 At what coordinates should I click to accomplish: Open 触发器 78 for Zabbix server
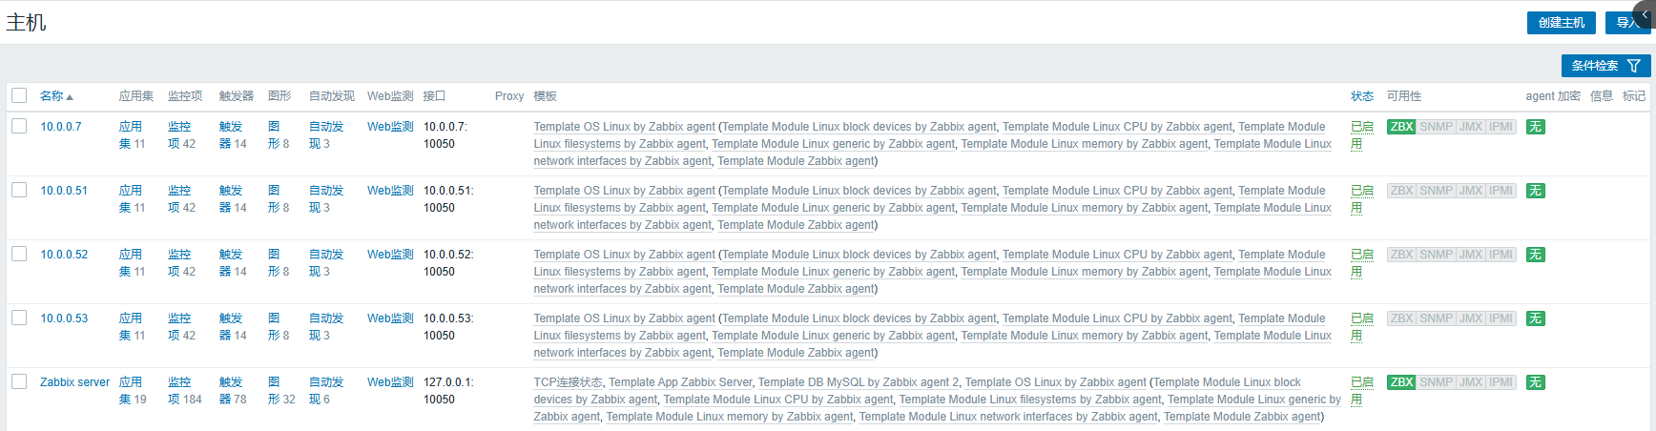233,391
